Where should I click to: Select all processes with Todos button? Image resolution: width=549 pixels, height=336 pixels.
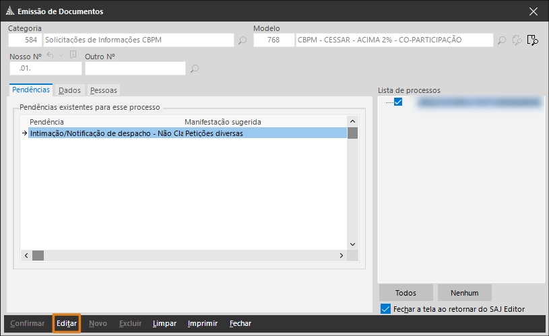(406, 293)
